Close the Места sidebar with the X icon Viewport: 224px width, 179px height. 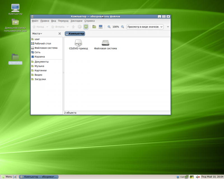[x=60, y=34]
